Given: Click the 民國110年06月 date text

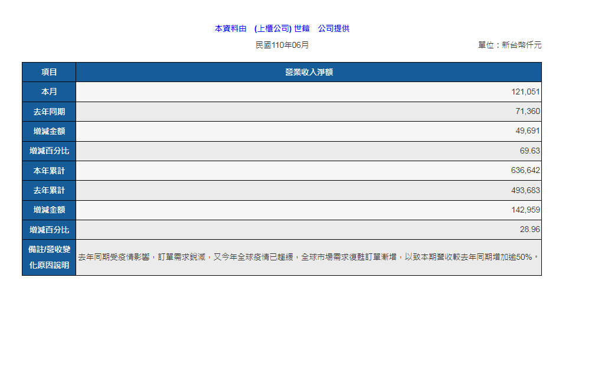Looking at the screenshot, I should click(282, 45).
